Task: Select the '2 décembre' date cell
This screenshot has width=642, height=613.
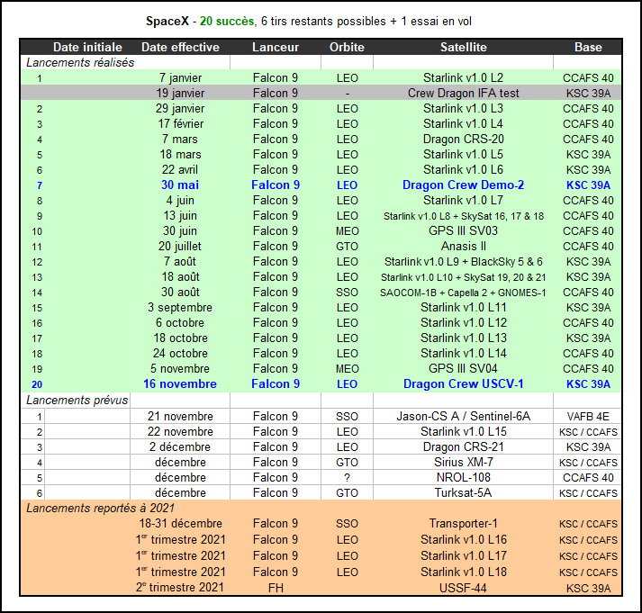Action: [x=180, y=446]
